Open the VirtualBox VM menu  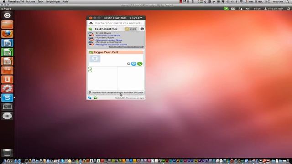[16, 1]
